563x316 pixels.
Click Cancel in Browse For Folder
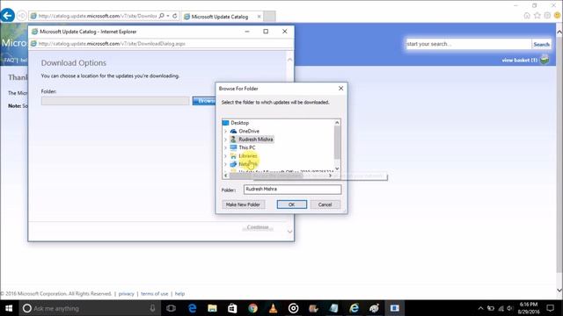click(325, 205)
